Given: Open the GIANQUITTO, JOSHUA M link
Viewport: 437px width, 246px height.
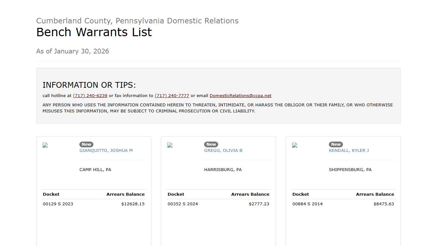Looking at the screenshot, I should (106, 151).
